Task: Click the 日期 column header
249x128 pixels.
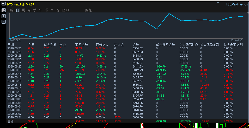Action: pos(11,45)
